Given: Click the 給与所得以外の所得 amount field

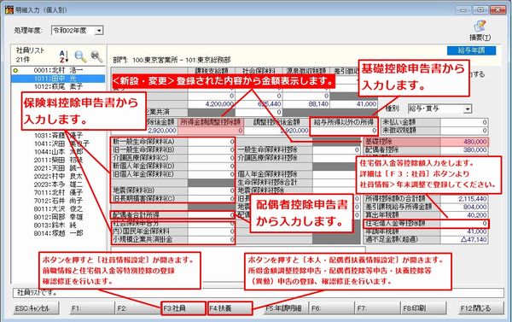Looking at the screenshot, I should [344, 131].
